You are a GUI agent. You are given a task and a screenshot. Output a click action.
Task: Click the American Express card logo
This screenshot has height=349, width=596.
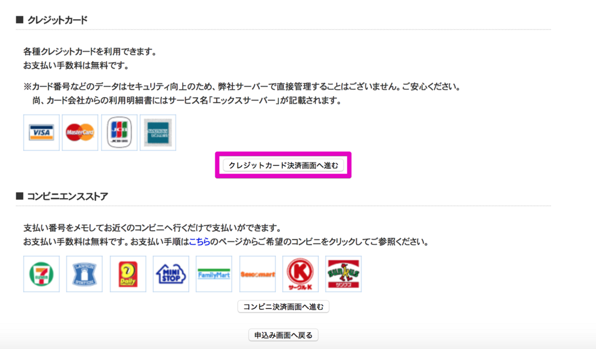[158, 132]
